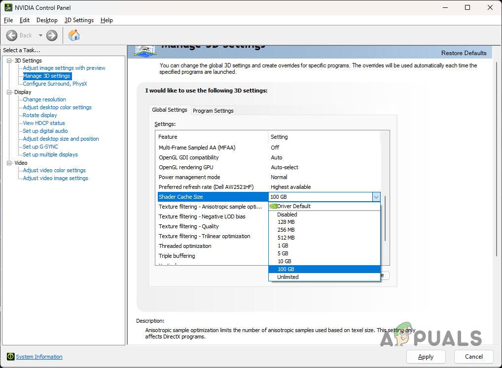502x368 pixels.
Task: Collapse the 3D Settings tree node
Action: click(x=9, y=60)
